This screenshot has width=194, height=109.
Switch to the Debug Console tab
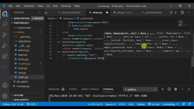click(x=90, y=89)
